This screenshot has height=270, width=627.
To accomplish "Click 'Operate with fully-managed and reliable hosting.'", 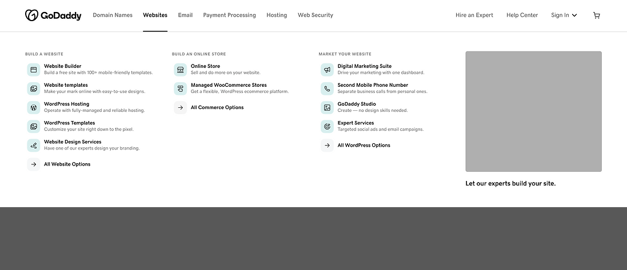I will coord(94,110).
